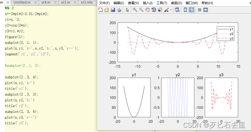Screen dimensions: 251x132
Task: Close the Untitled.m editor tab
Action: click(36, 3)
